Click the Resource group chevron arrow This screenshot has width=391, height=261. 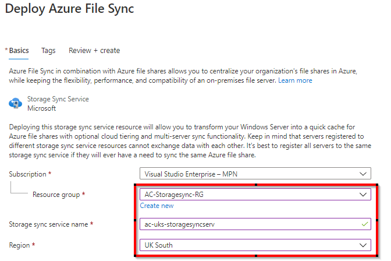point(364,195)
